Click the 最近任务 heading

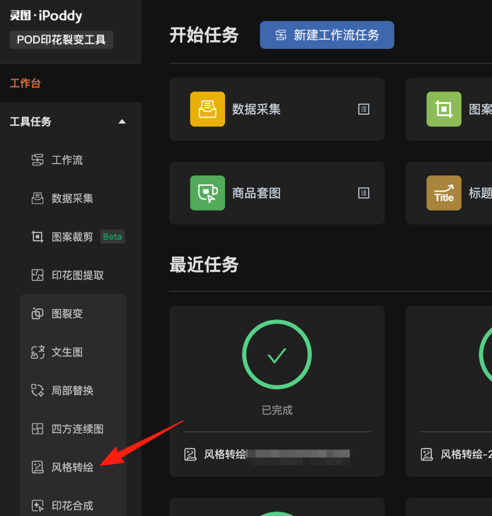[204, 264]
